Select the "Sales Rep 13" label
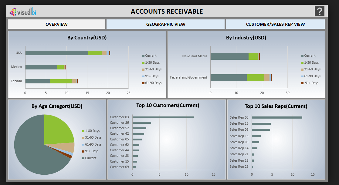The image size is (339, 185). point(239,136)
